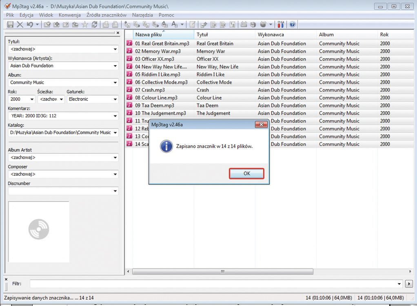Expand the Album Artist dropdown
The image size is (417, 306).
coord(115,158)
